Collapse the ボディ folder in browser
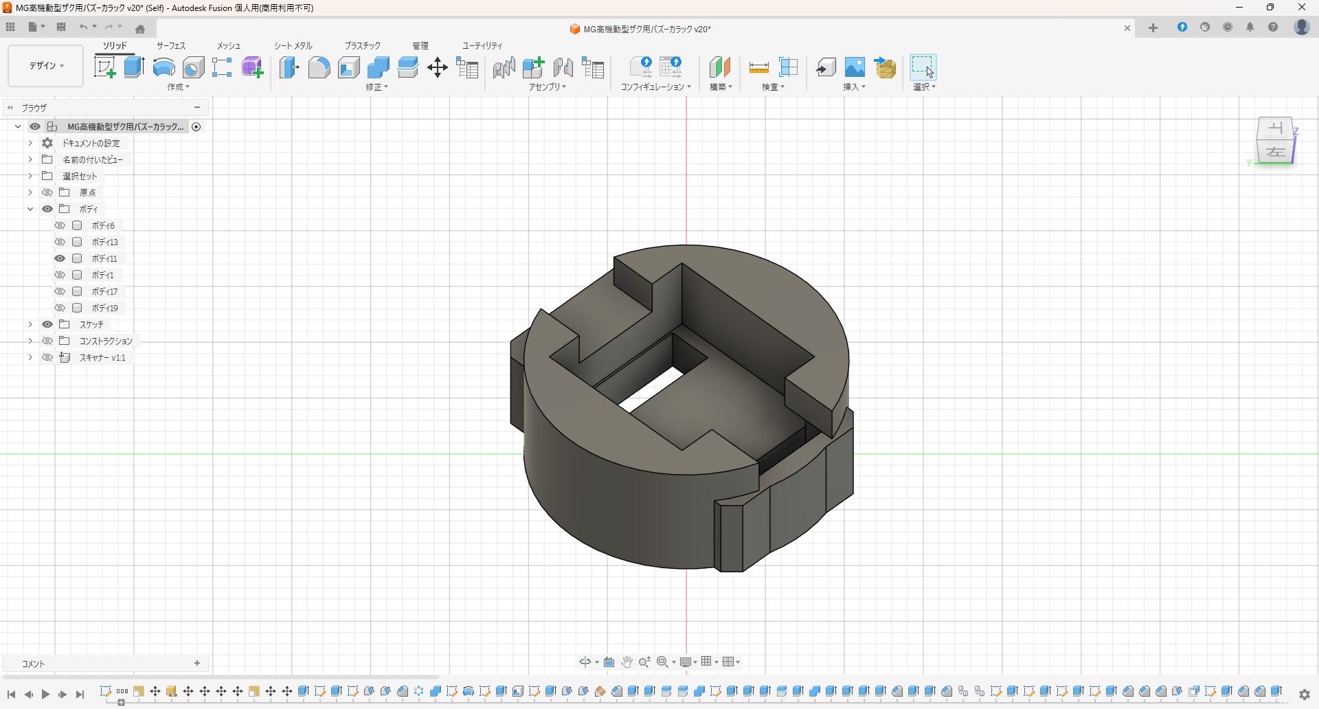The image size is (1319, 709). click(30, 209)
